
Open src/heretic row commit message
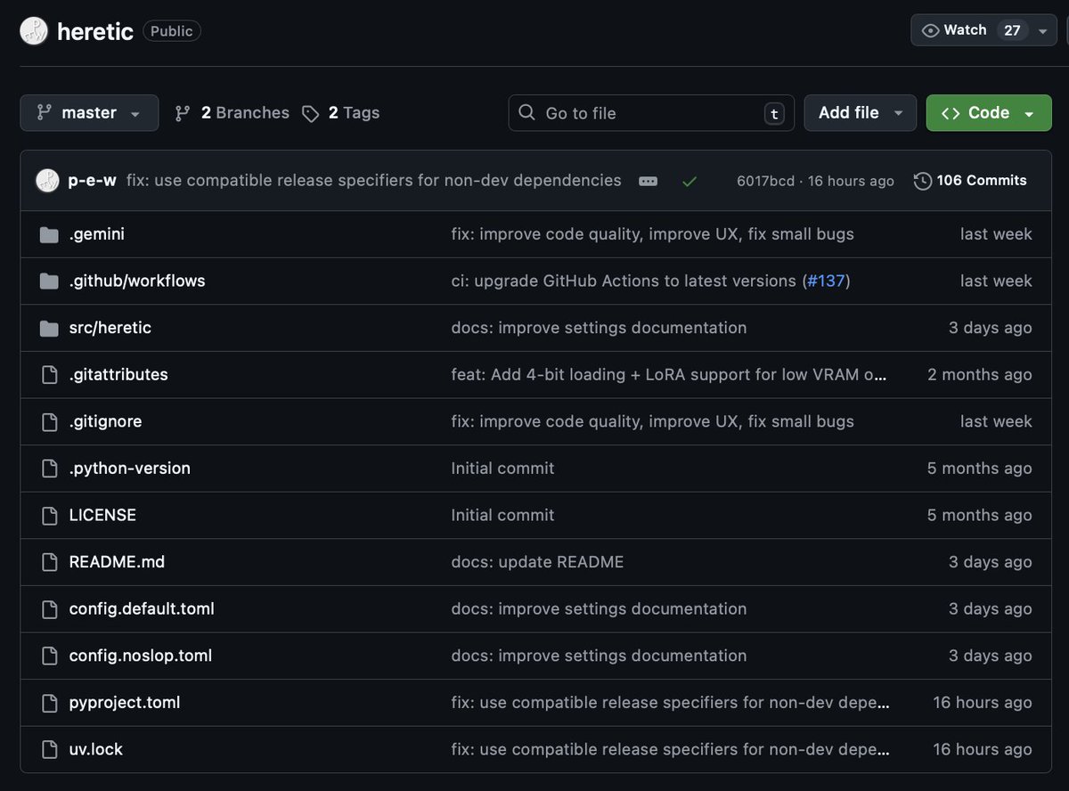click(x=600, y=328)
